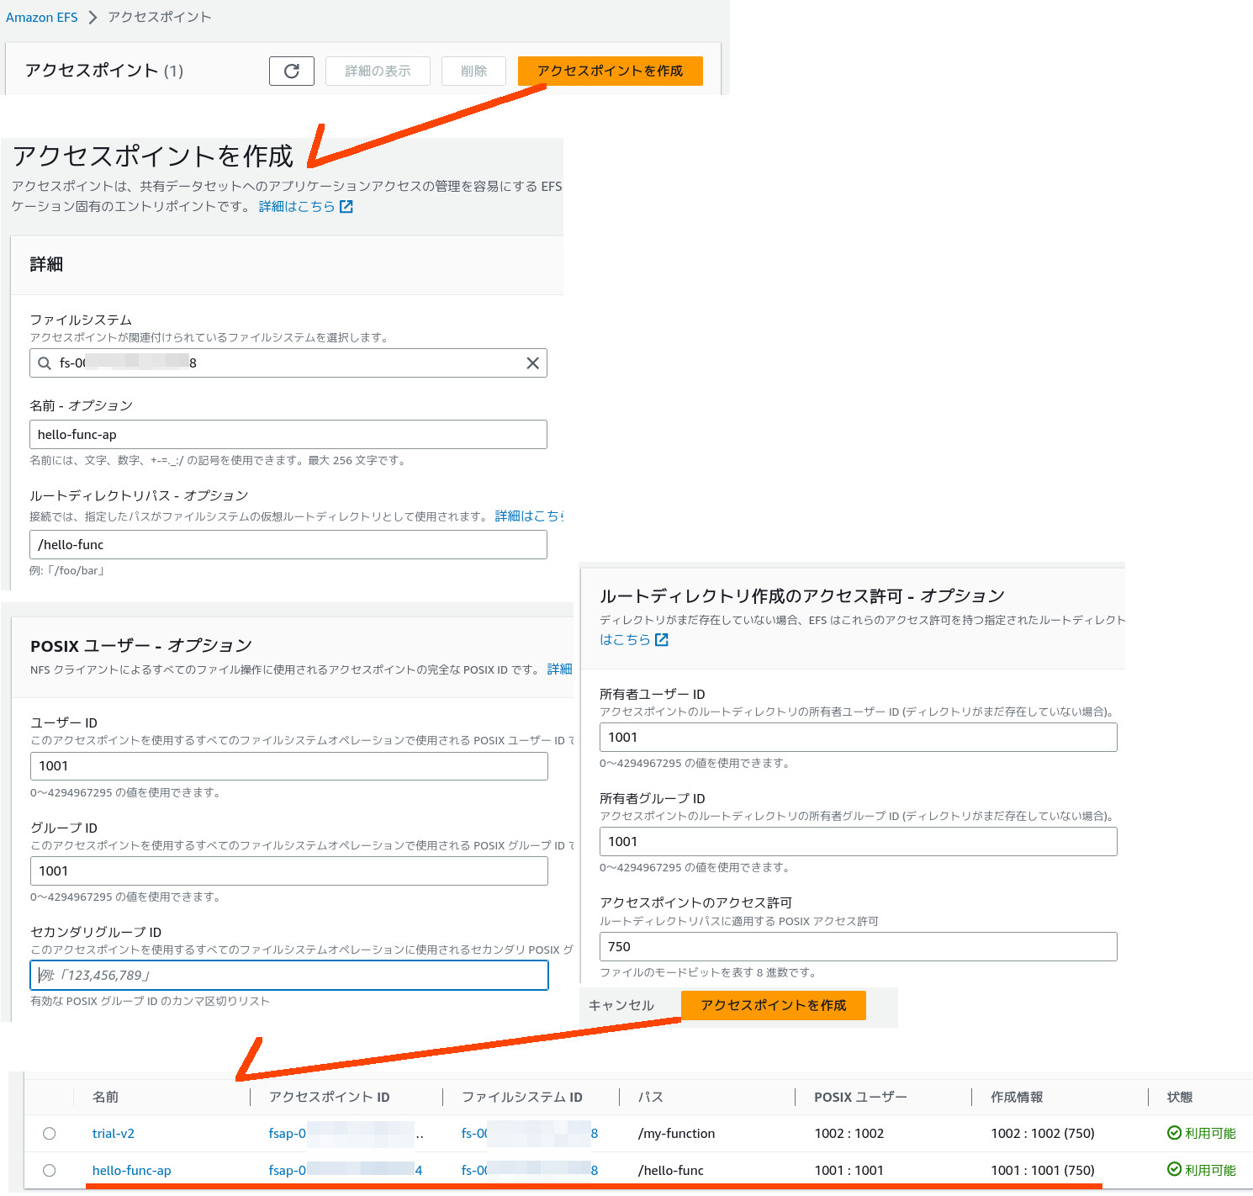The width and height of the screenshot is (1253, 1196).
Task: Sort by the 作成情報 column header
Action: pos(1017,1098)
